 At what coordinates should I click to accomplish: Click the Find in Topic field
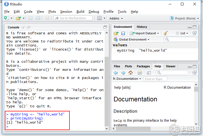(155, 79)
